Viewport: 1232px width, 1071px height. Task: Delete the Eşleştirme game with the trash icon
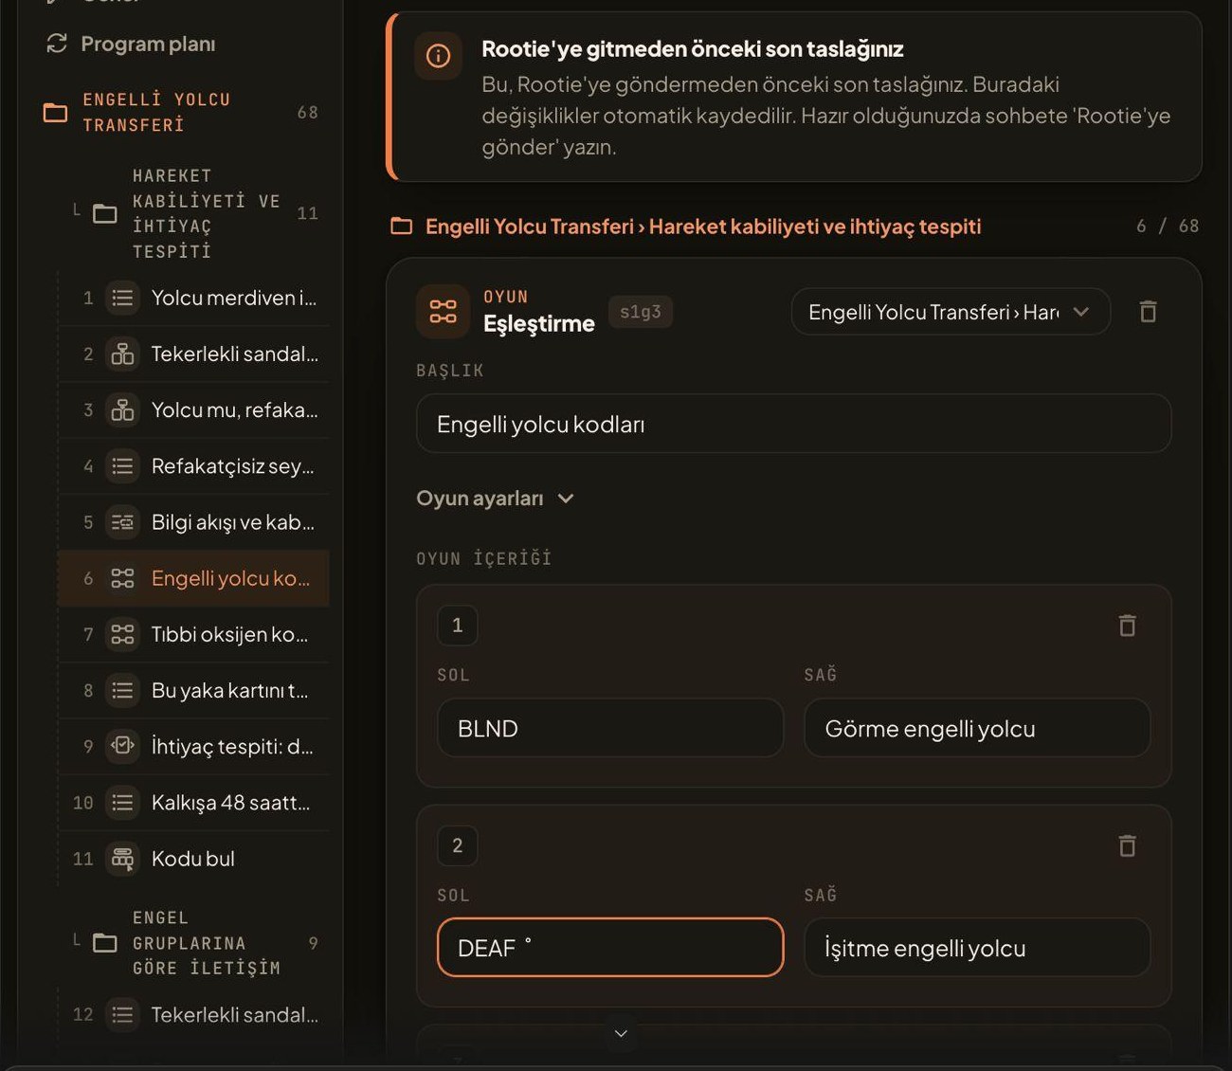coord(1148,312)
